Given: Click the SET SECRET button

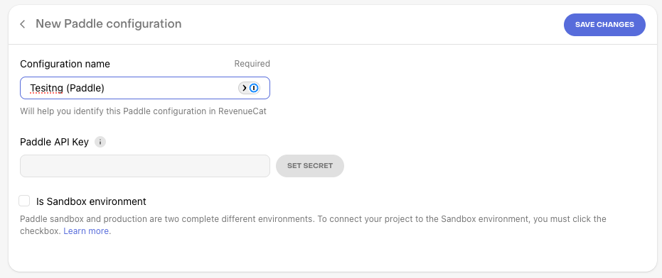Looking at the screenshot, I should coord(310,165).
